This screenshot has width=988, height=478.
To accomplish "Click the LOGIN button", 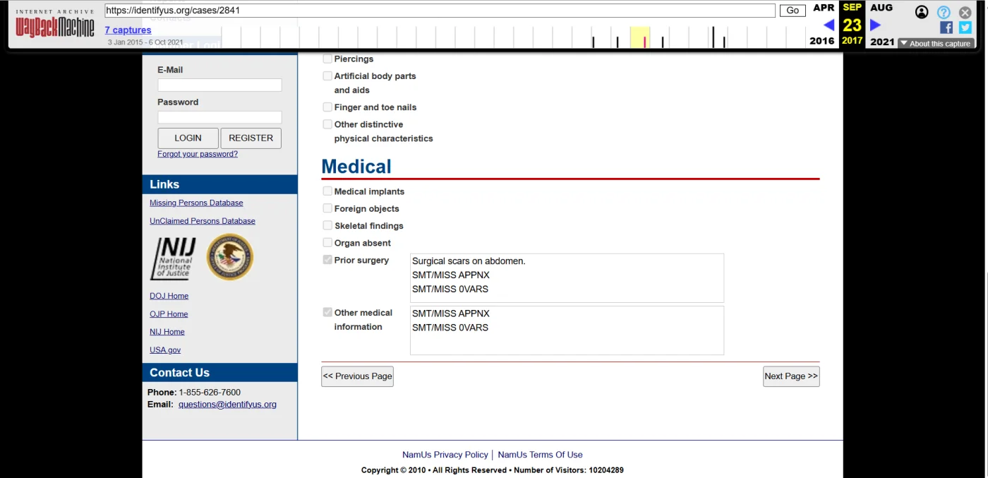I will (x=188, y=138).
